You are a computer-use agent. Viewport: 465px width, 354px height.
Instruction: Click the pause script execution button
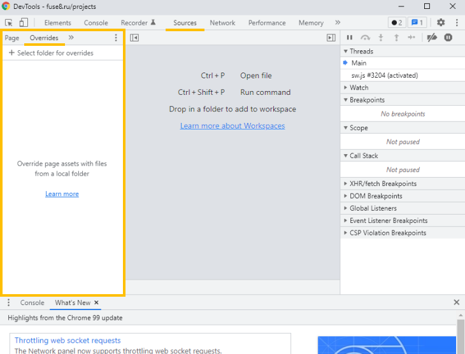[x=350, y=38]
